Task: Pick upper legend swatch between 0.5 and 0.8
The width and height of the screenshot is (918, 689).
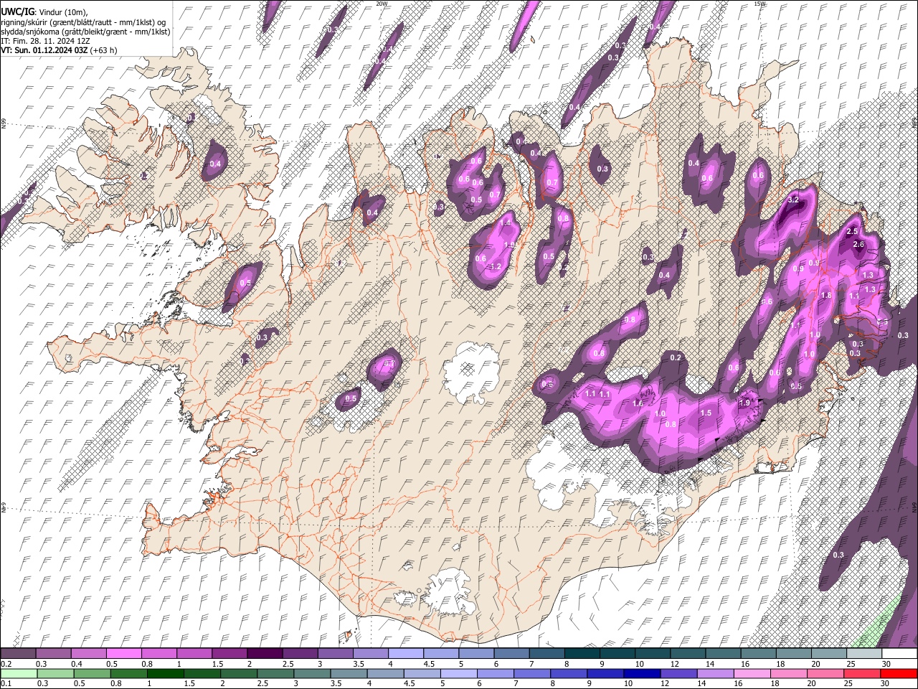Action: coord(123,654)
